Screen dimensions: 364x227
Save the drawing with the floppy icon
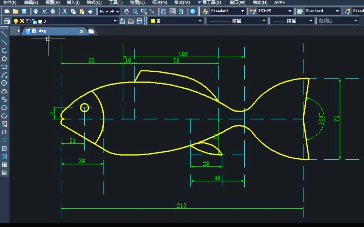(24, 11)
